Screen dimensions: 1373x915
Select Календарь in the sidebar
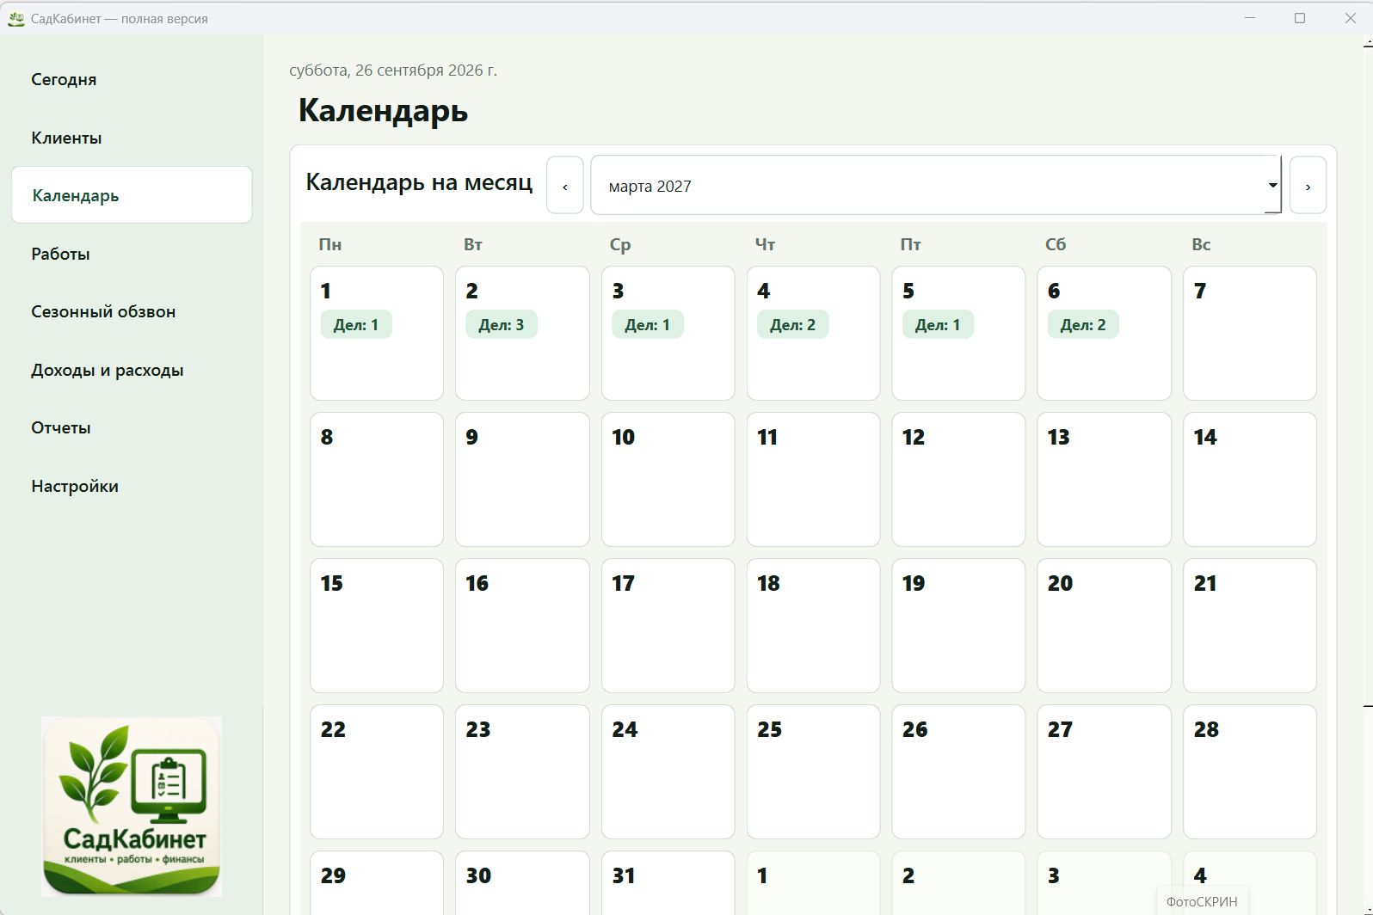tap(132, 195)
